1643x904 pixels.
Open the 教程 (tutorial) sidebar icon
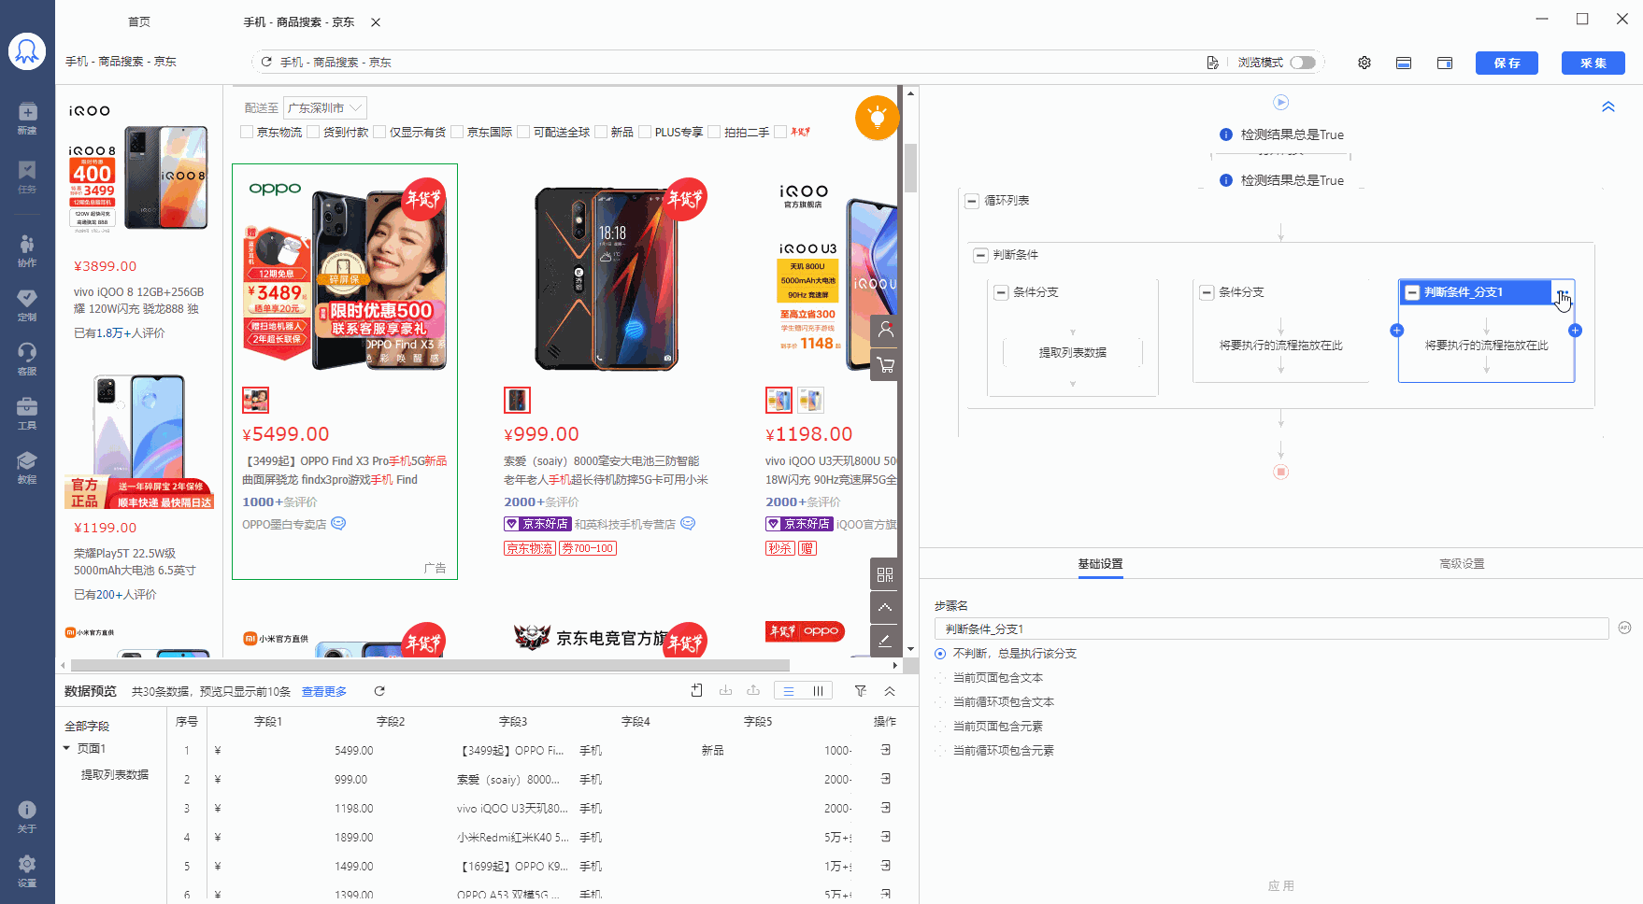coord(27,468)
